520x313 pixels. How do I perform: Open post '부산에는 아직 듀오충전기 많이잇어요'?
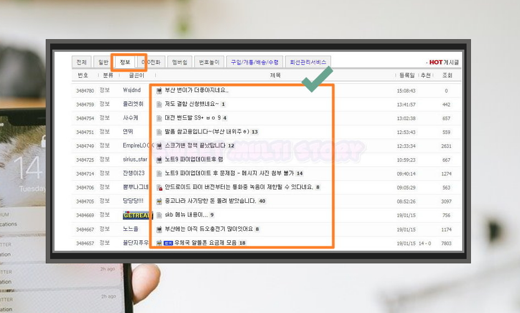(209, 229)
